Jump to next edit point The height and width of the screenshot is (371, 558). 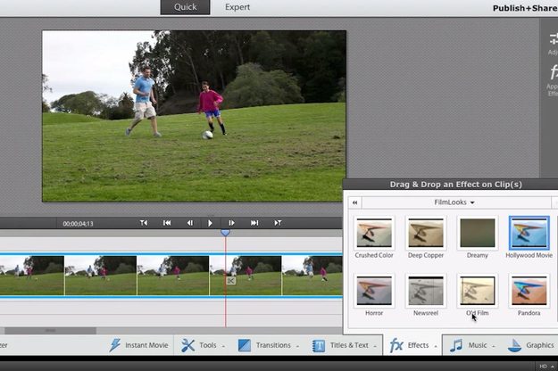coord(254,223)
